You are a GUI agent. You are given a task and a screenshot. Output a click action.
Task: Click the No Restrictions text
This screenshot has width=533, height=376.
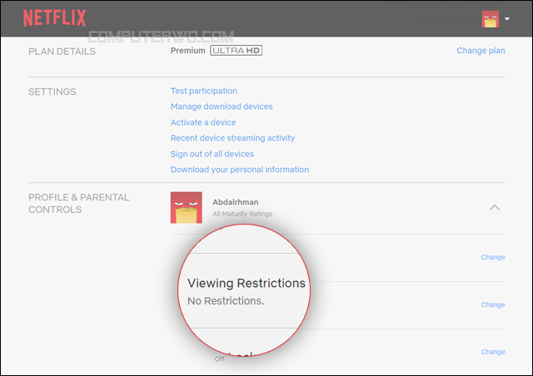coord(226,301)
